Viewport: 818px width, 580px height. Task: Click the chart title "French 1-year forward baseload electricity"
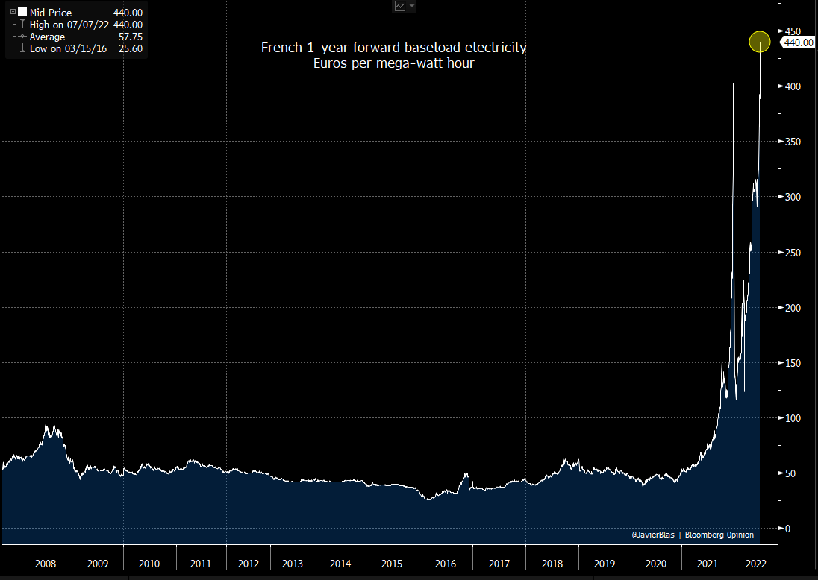(394, 48)
